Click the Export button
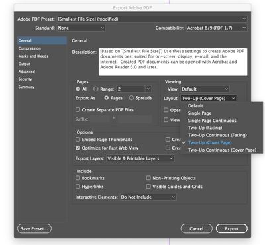Image resolution: width=265 pixels, height=245 pixels. coord(232,228)
